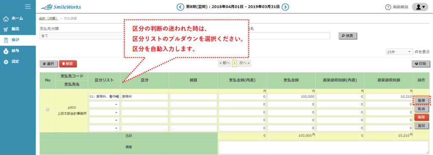Click the 摘要 text area
The image size is (433, 155).
click(x=323, y=147)
